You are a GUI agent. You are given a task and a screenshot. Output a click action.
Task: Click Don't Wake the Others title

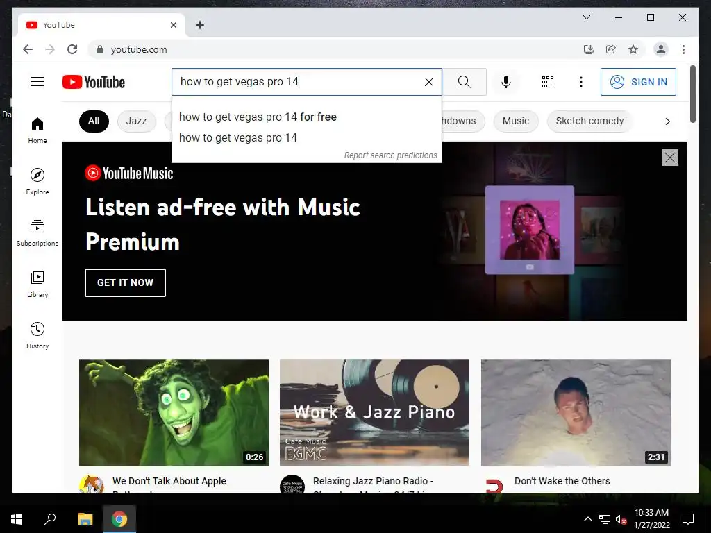562,481
